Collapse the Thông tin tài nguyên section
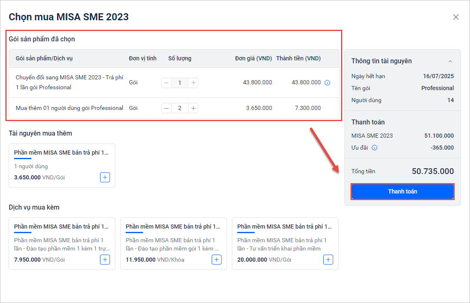 point(450,61)
